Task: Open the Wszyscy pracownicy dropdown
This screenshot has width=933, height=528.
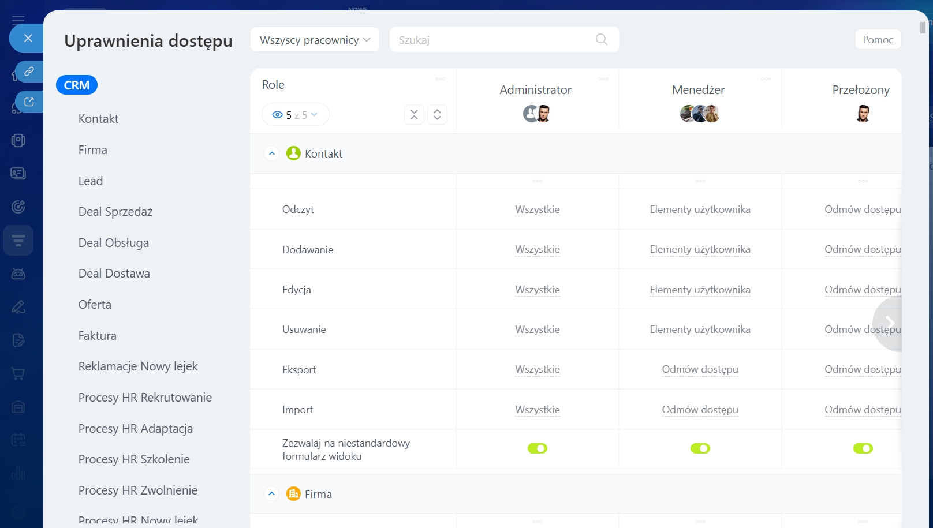Action: [x=315, y=40]
